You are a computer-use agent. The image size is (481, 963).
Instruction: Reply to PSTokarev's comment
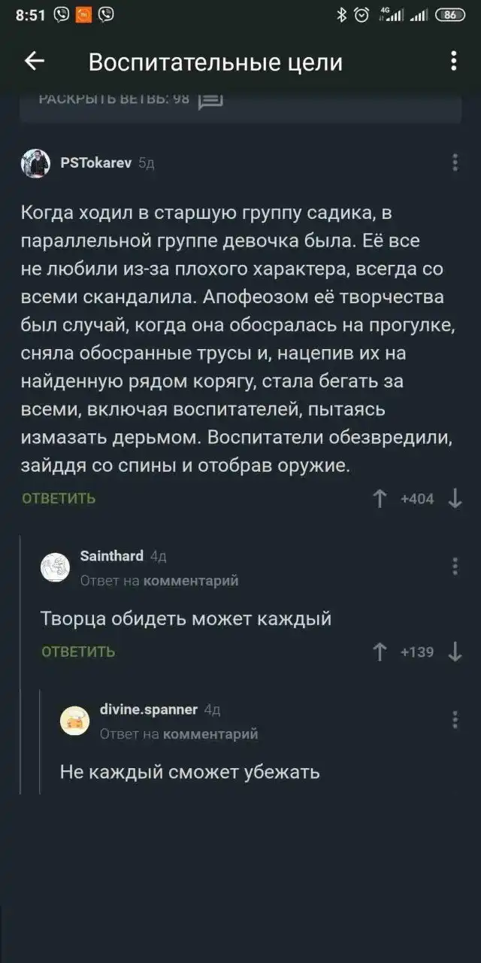click(x=59, y=498)
